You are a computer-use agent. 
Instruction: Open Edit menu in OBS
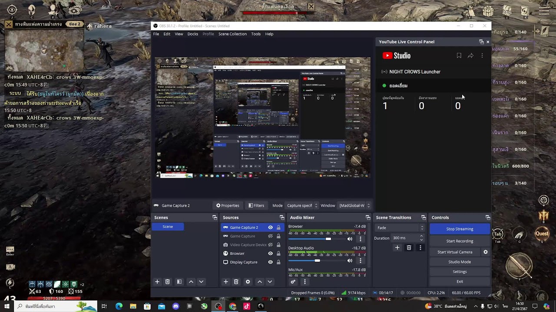pos(167,34)
